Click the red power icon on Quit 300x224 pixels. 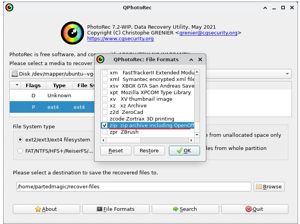pyautogui.click(x=248, y=209)
